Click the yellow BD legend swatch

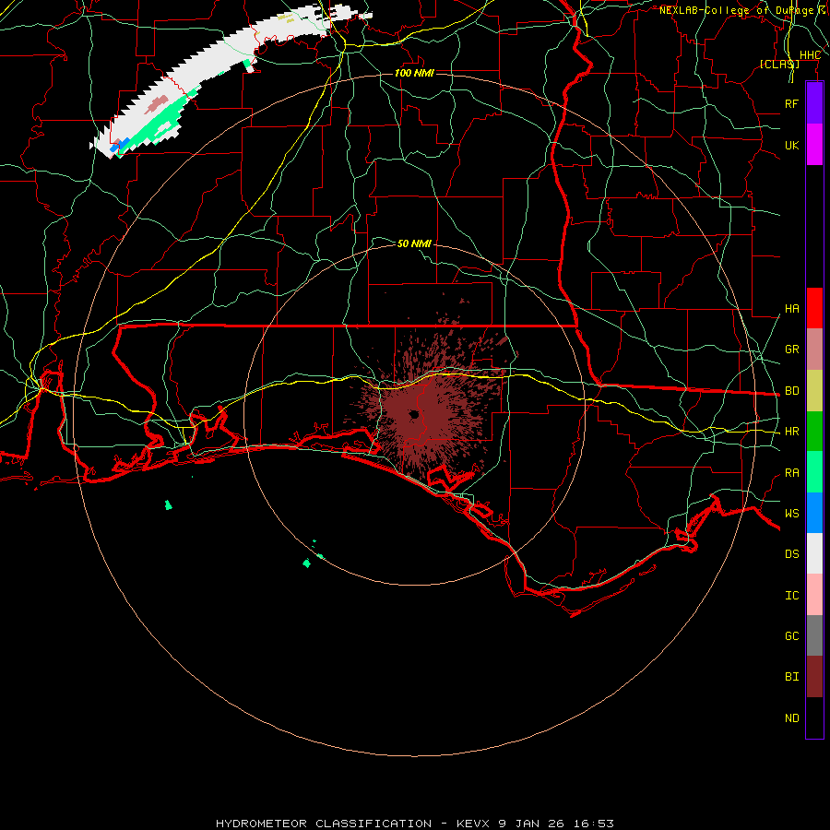click(814, 391)
